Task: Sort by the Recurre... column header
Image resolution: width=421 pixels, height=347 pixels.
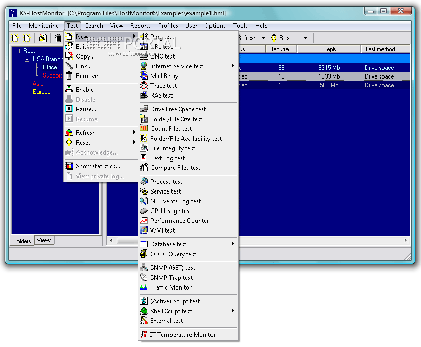Action: coord(281,49)
